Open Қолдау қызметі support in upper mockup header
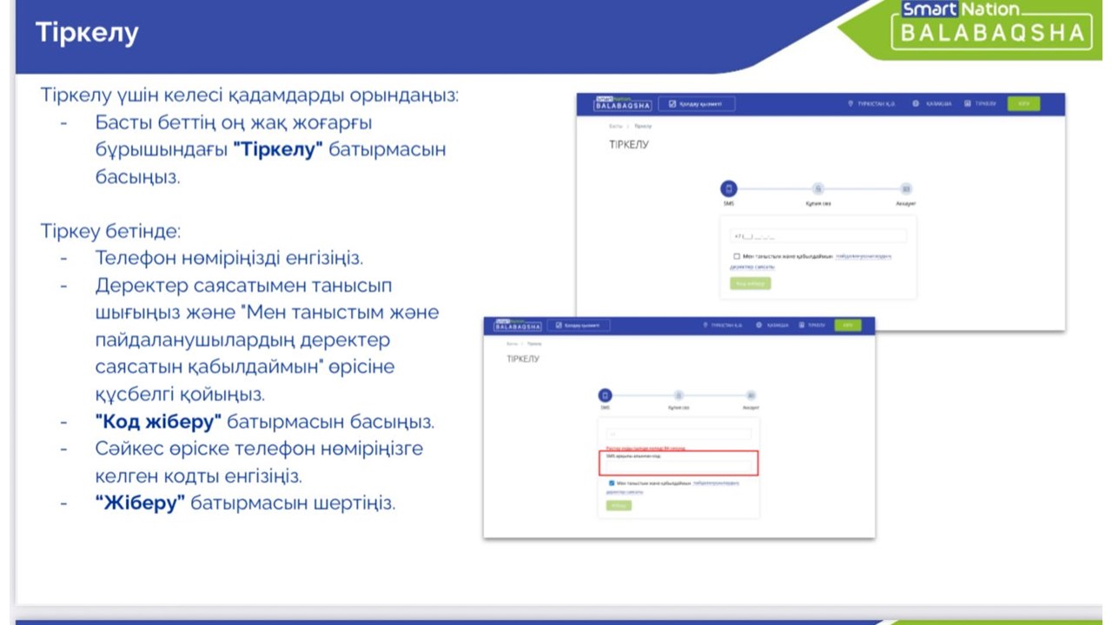The height and width of the screenshot is (625, 1112). pyautogui.click(x=697, y=104)
